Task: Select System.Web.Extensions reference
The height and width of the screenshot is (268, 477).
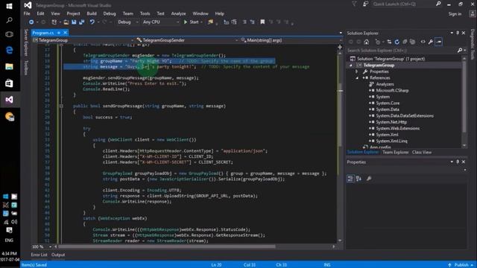Action: click(x=397, y=129)
